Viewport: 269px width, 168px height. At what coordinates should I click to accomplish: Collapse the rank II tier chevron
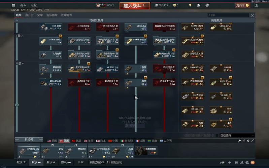pos(22,36)
